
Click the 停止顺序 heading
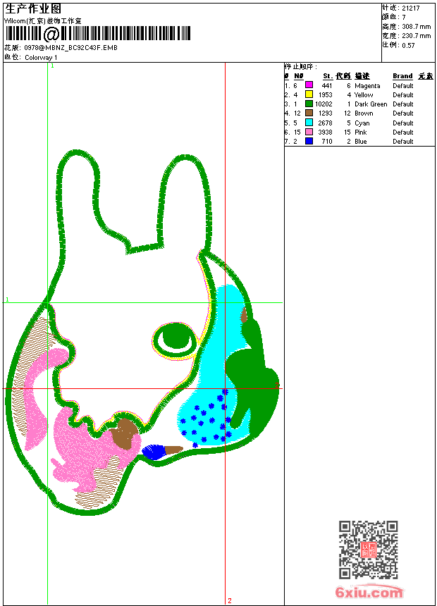pyautogui.click(x=300, y=66)
